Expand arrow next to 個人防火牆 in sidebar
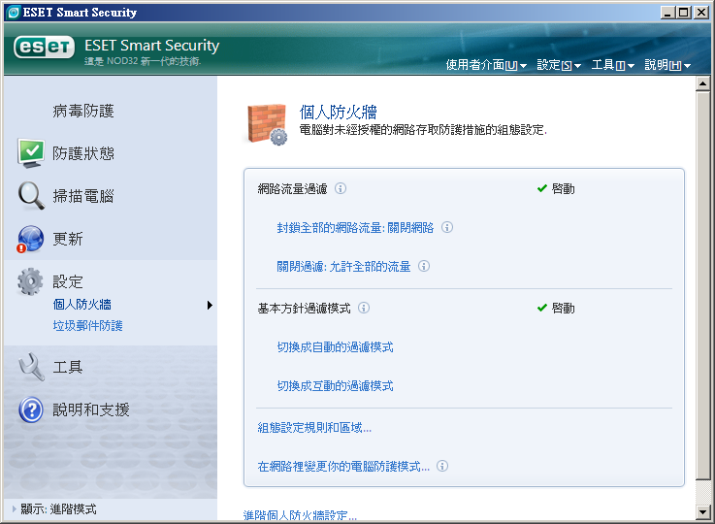The width and height of the screenshot is (715, 524). [210, 305]
